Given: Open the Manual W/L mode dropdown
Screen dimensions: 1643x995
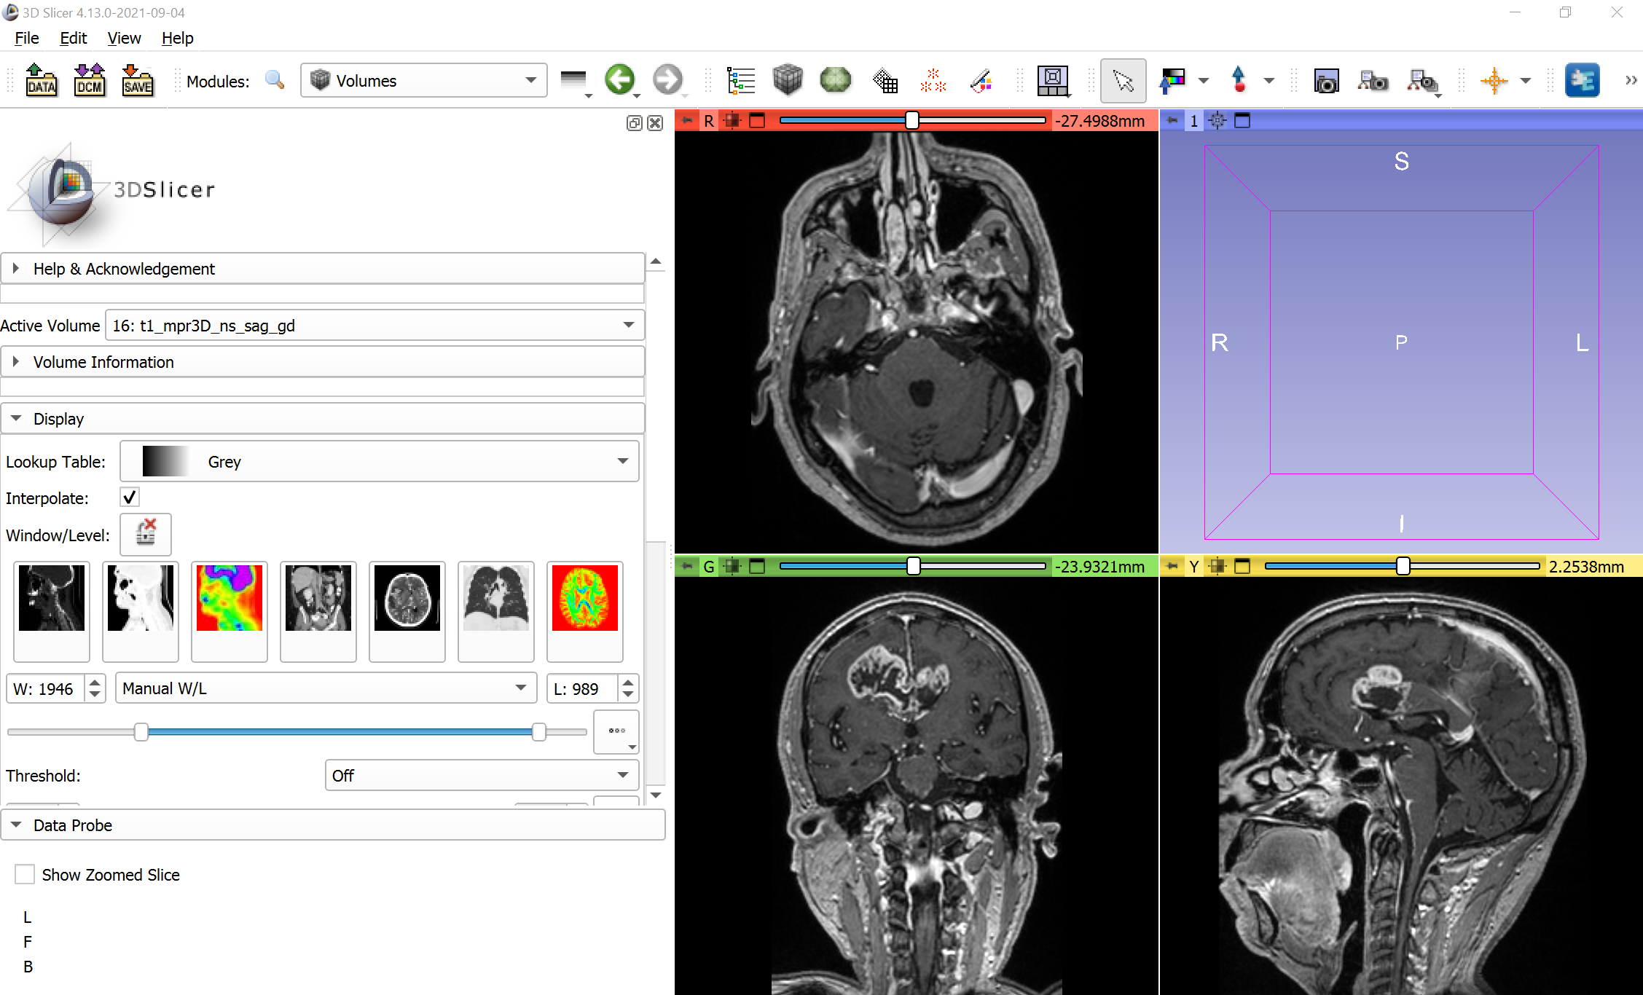Looking at the screenshot, I should (x=326, y=688).
